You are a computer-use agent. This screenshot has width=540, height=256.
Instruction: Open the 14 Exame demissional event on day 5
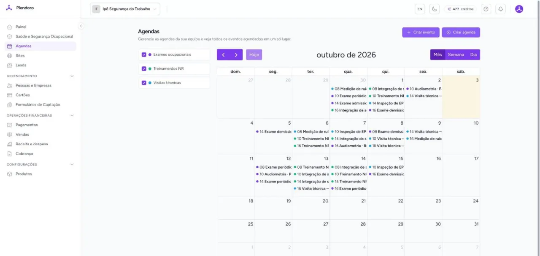tap(273, 132)
